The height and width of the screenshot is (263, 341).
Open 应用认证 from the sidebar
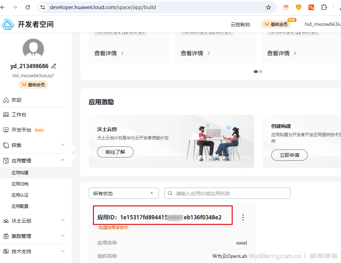pos(20,195)
